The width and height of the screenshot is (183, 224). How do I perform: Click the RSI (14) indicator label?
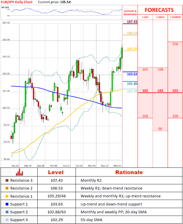pos(5,7)
